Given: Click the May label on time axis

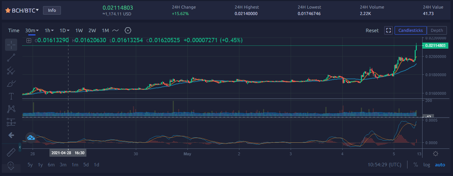Looking at the screenshot, I should click(187, 154).
